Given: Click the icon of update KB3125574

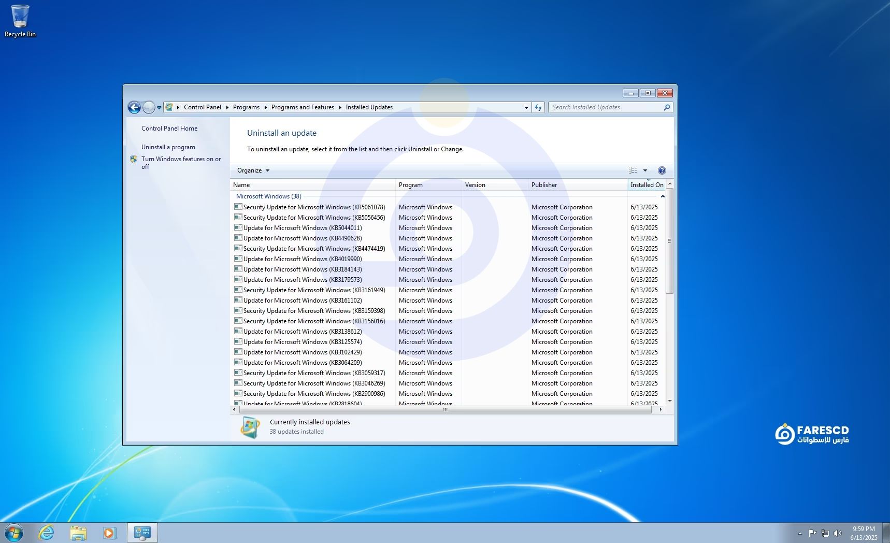Looking at the screenshot, I should click(x=238, y=341).
